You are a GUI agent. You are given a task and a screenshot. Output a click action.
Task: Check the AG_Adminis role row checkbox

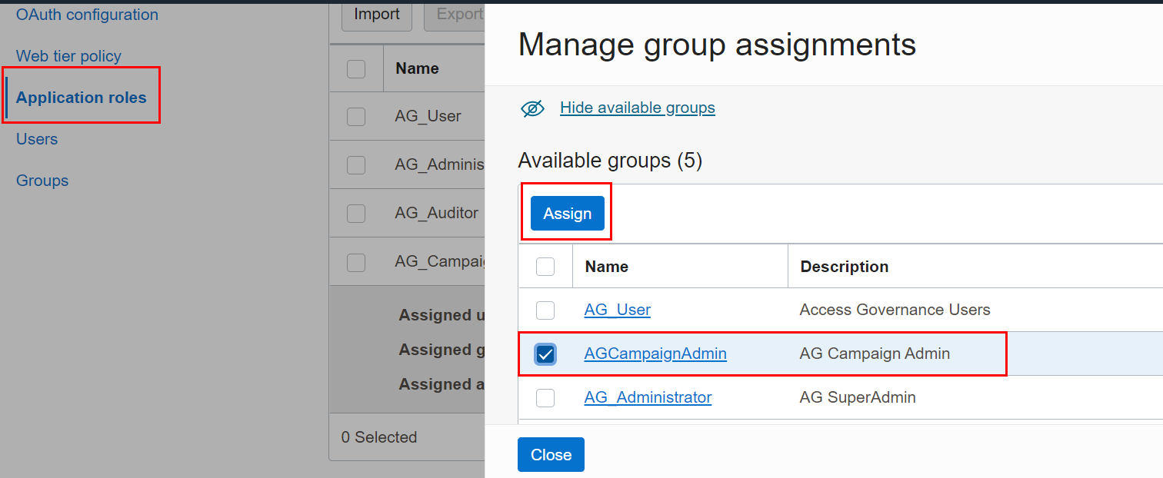pyautogui.click(x=356, y=165)
